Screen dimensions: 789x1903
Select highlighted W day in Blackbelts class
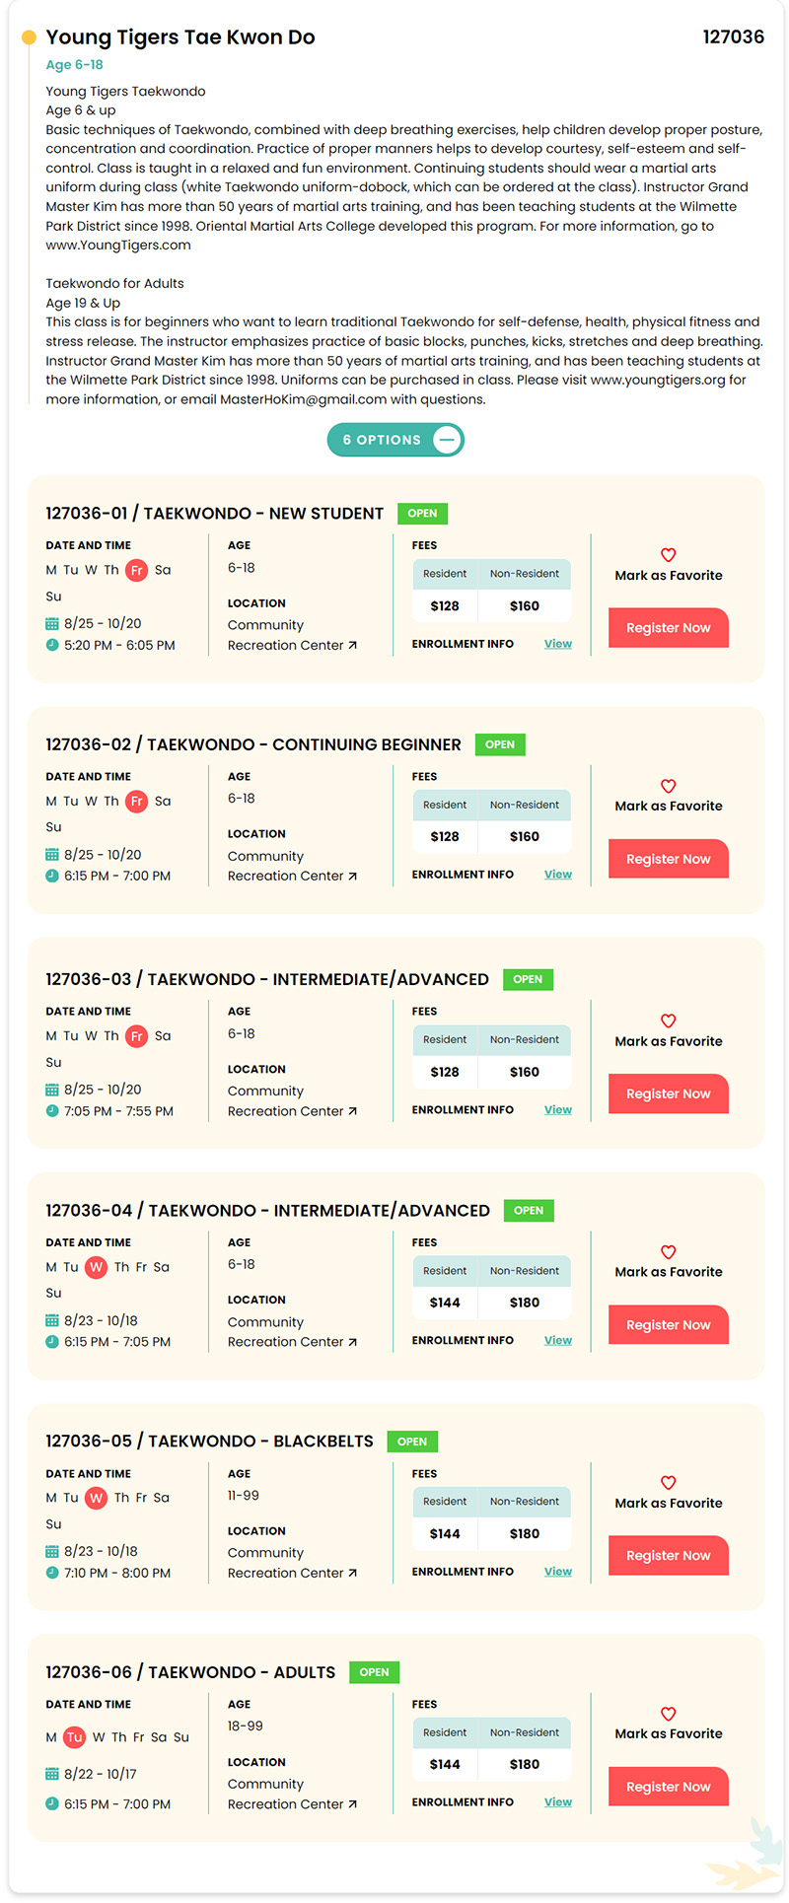pos(96,1498)
